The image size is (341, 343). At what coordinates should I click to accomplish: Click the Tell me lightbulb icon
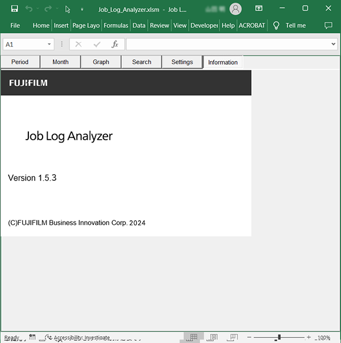point(276,26)
